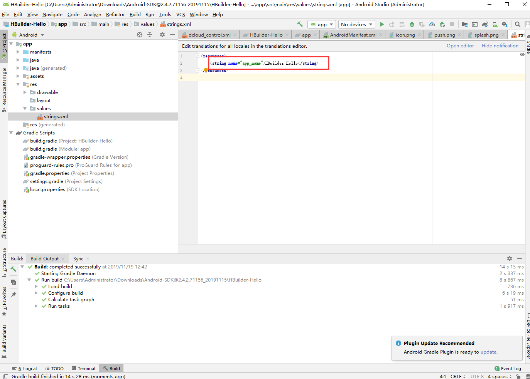Open the VCS menu
This screenshot has width=530, height=379.
181,14
